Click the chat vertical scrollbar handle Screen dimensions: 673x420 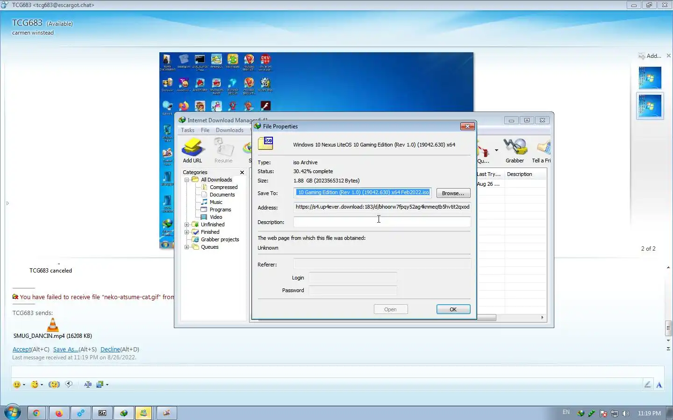668,328
